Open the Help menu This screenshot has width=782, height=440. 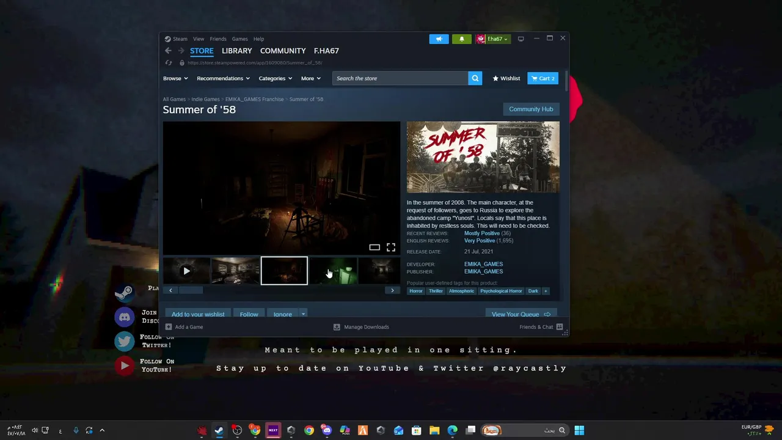click(x=258, y=39)
